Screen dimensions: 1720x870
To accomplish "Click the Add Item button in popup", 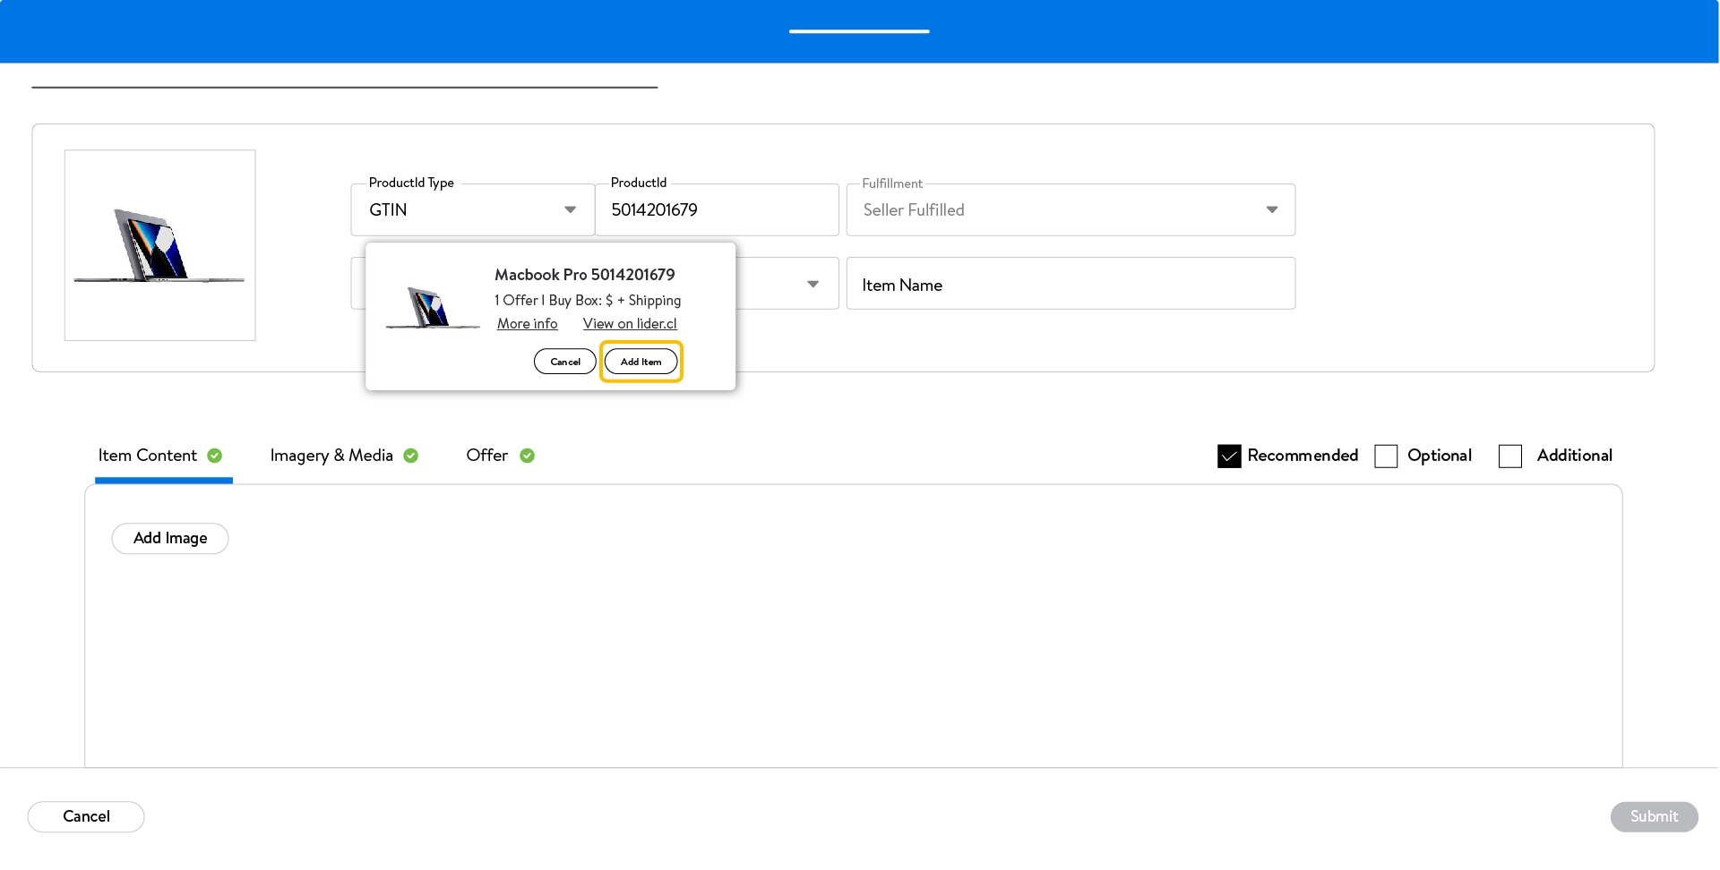I will [641, 362].
